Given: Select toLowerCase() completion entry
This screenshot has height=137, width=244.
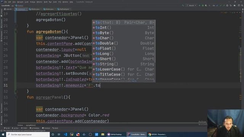Looking at the screenshot, I should 124,69.
